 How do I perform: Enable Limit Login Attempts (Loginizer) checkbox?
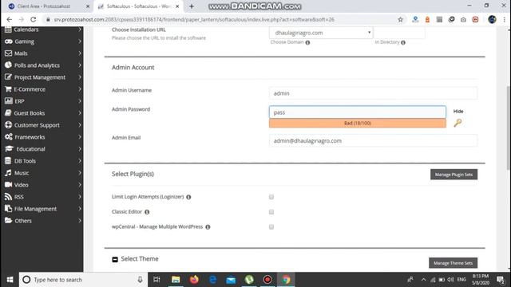click(271, 197)
